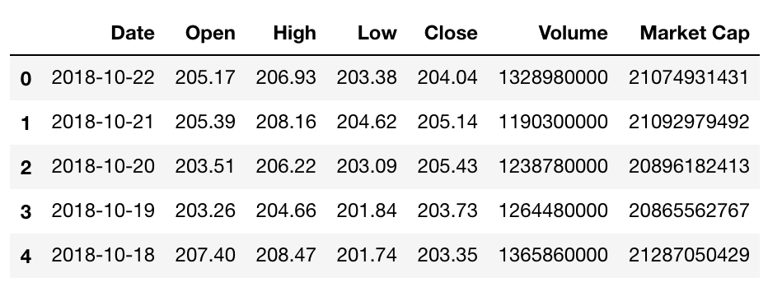Click row index 1

click(26, 123)
